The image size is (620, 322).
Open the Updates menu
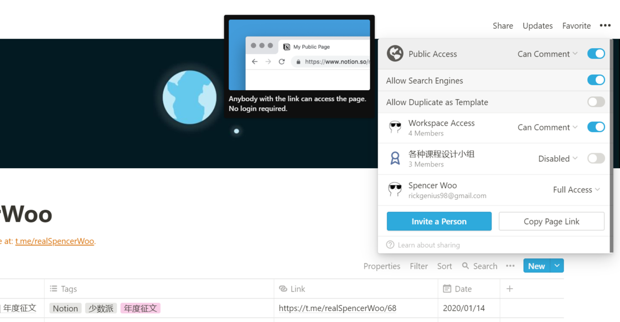pos(538,25)
